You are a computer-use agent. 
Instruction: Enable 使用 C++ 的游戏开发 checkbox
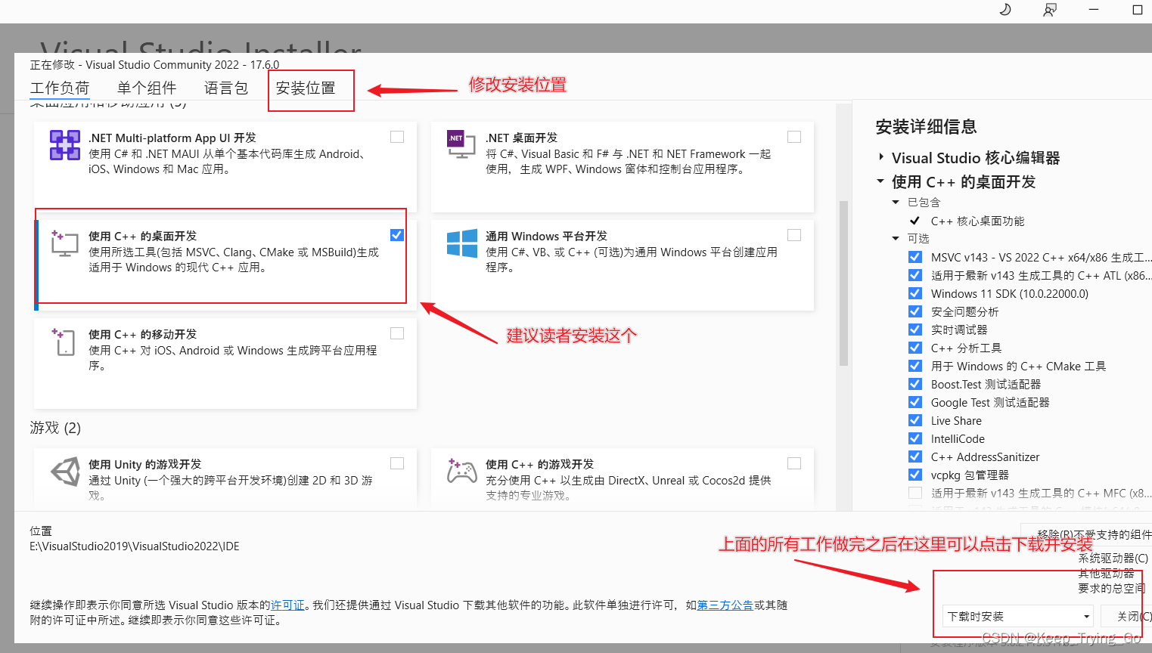[x=794, y=463]
